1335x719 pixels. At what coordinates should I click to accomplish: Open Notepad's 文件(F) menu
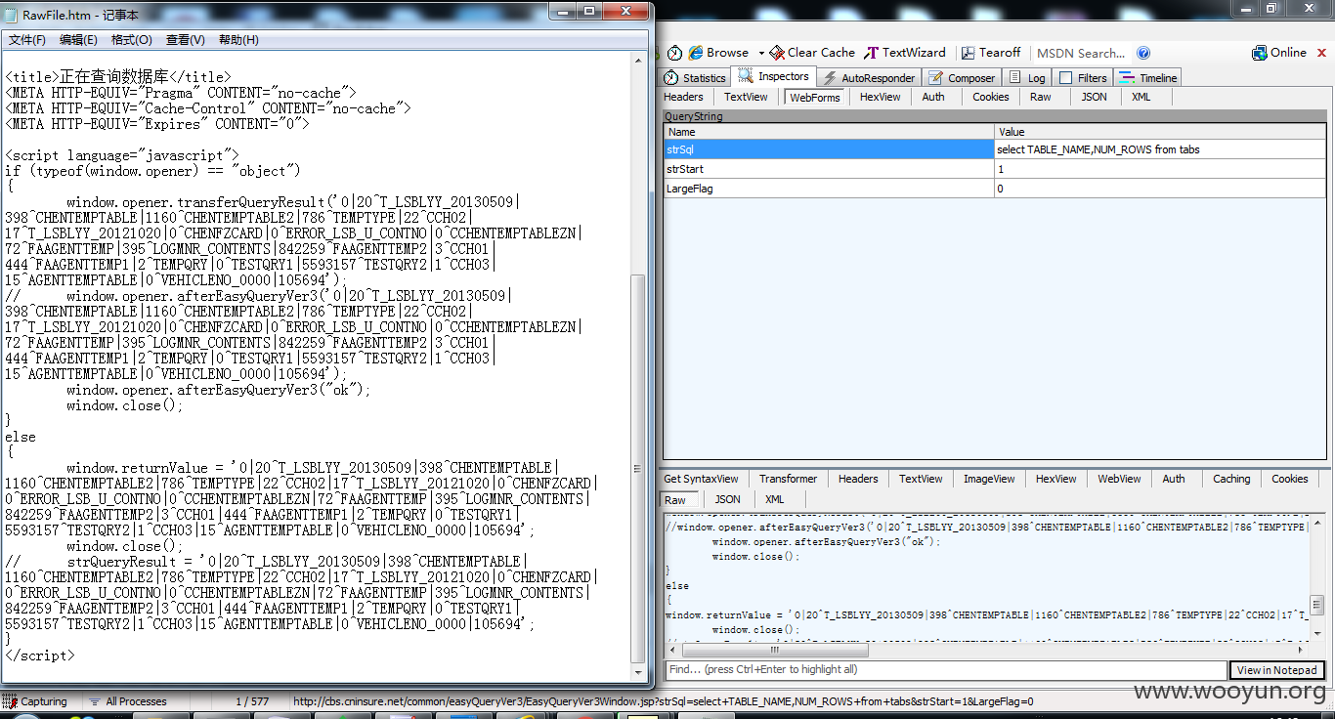point(27,40)
